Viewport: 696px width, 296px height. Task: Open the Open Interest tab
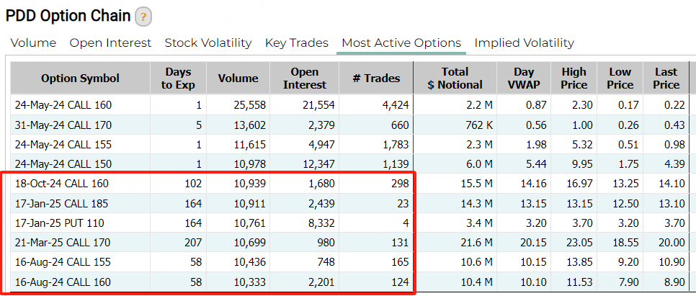click(110, 43)
